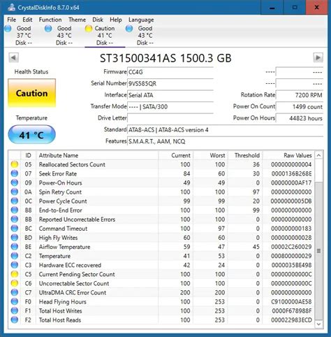
Task: Click the blue icon of Reported Uncorrectable Errors
Action: (x=15, y=220)
